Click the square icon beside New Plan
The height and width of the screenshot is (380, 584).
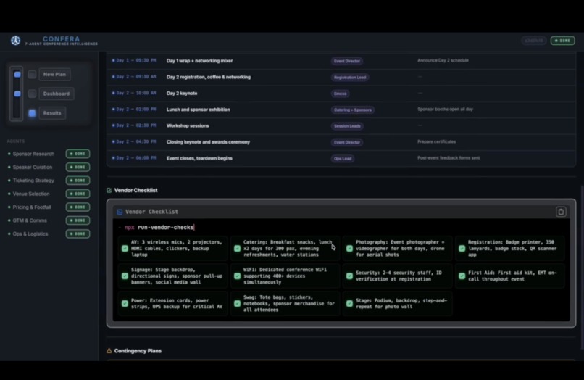tap(32, 75)
